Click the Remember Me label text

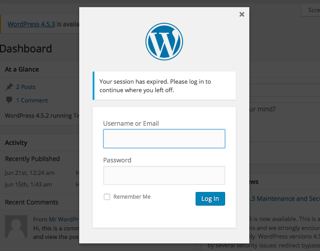coord(132,197)
